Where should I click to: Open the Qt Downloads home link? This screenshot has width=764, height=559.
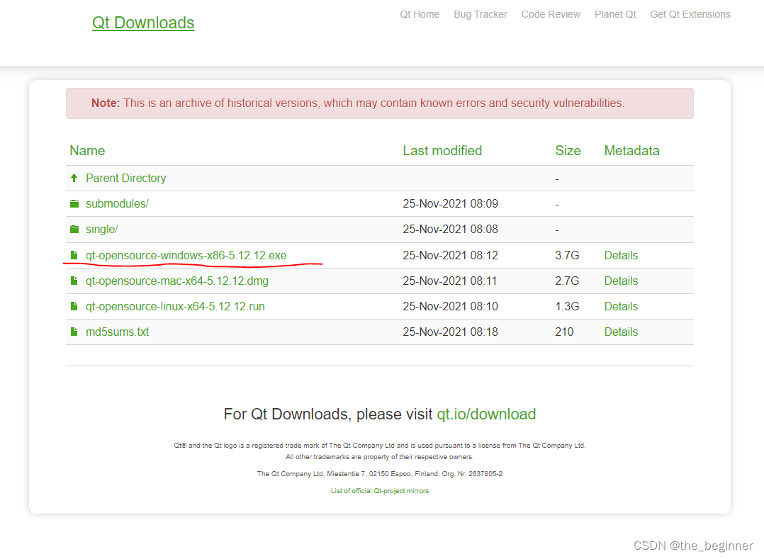pos(143,23)
